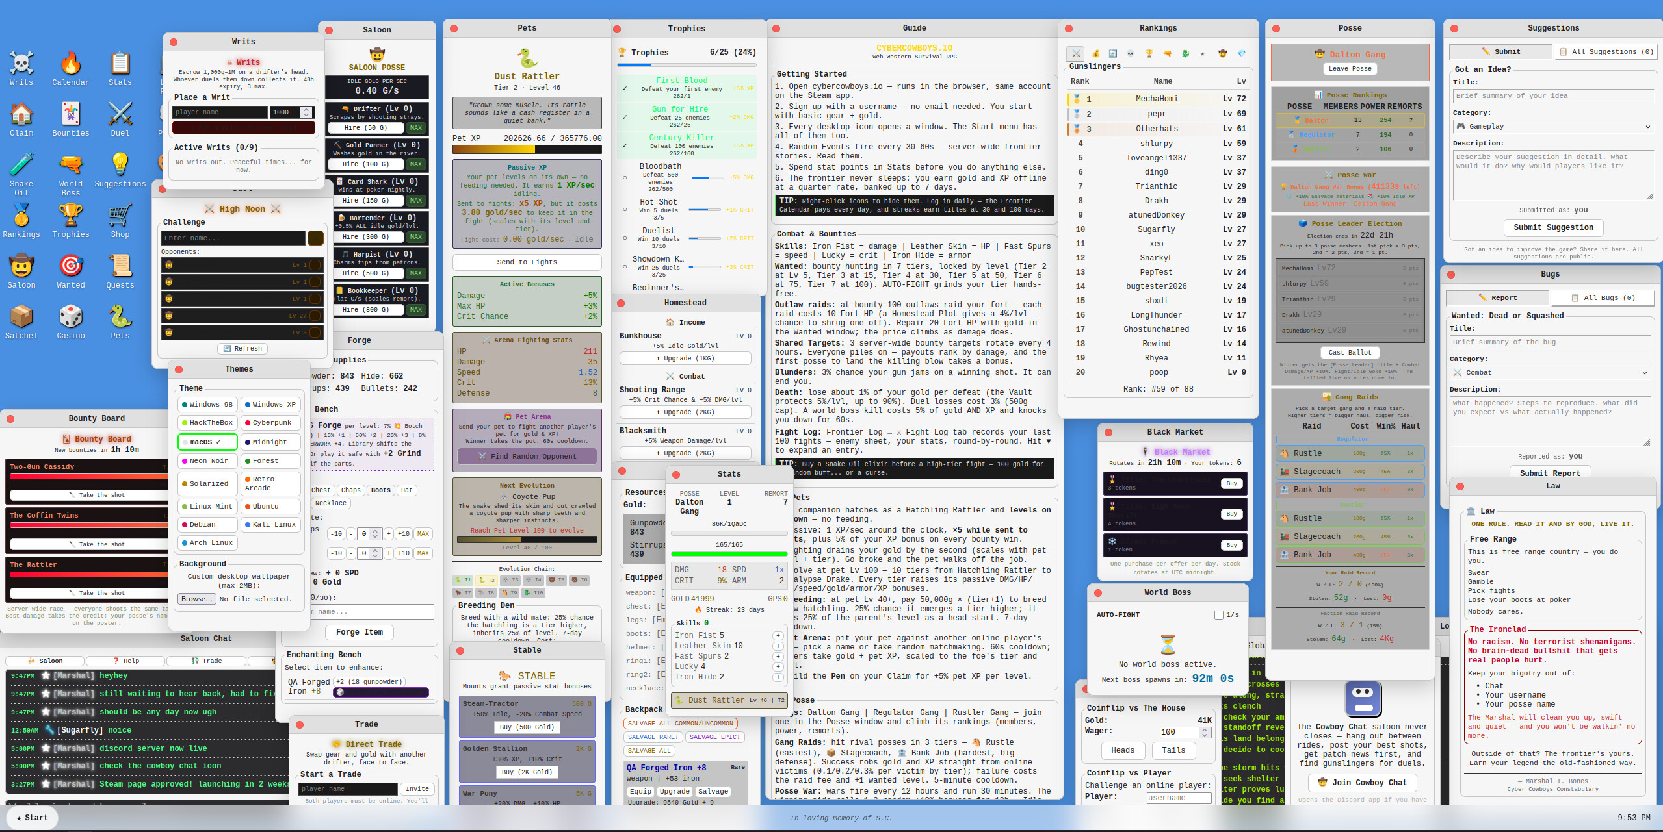This screenshot has width=1663, height=832.
Task: Open the Rankings medal desktop icon
Action: pyautogui.click(x=21, y=220)
